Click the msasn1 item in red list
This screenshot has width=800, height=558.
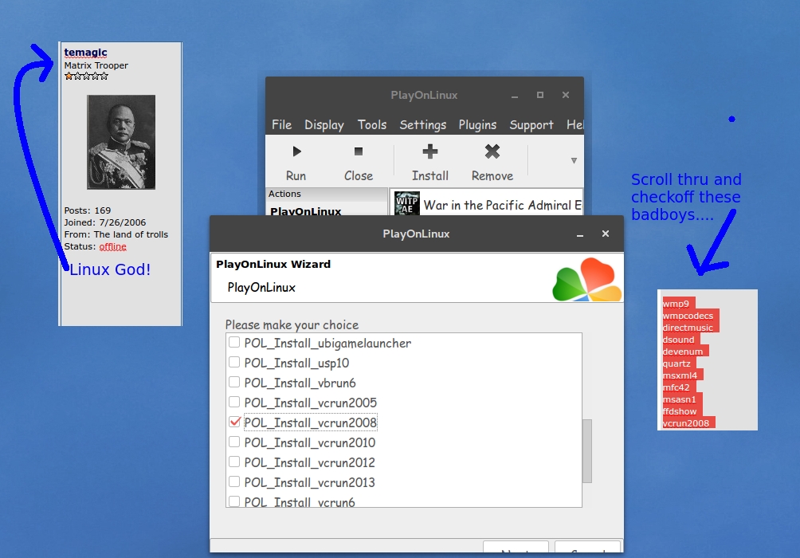[680, 399]
